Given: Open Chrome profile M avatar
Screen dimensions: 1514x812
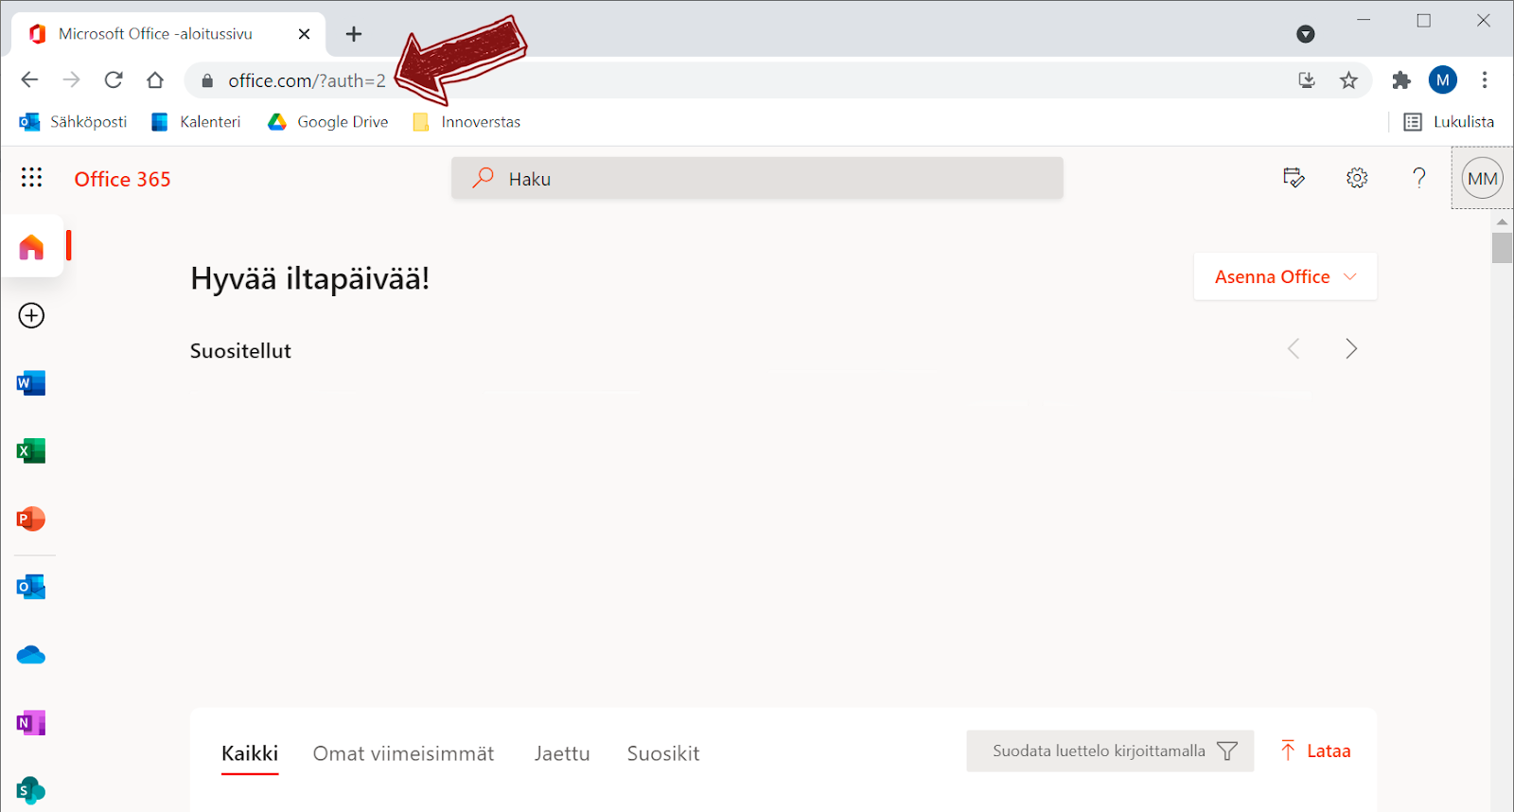Looking at the screenshot, I should pos(1443,80).
